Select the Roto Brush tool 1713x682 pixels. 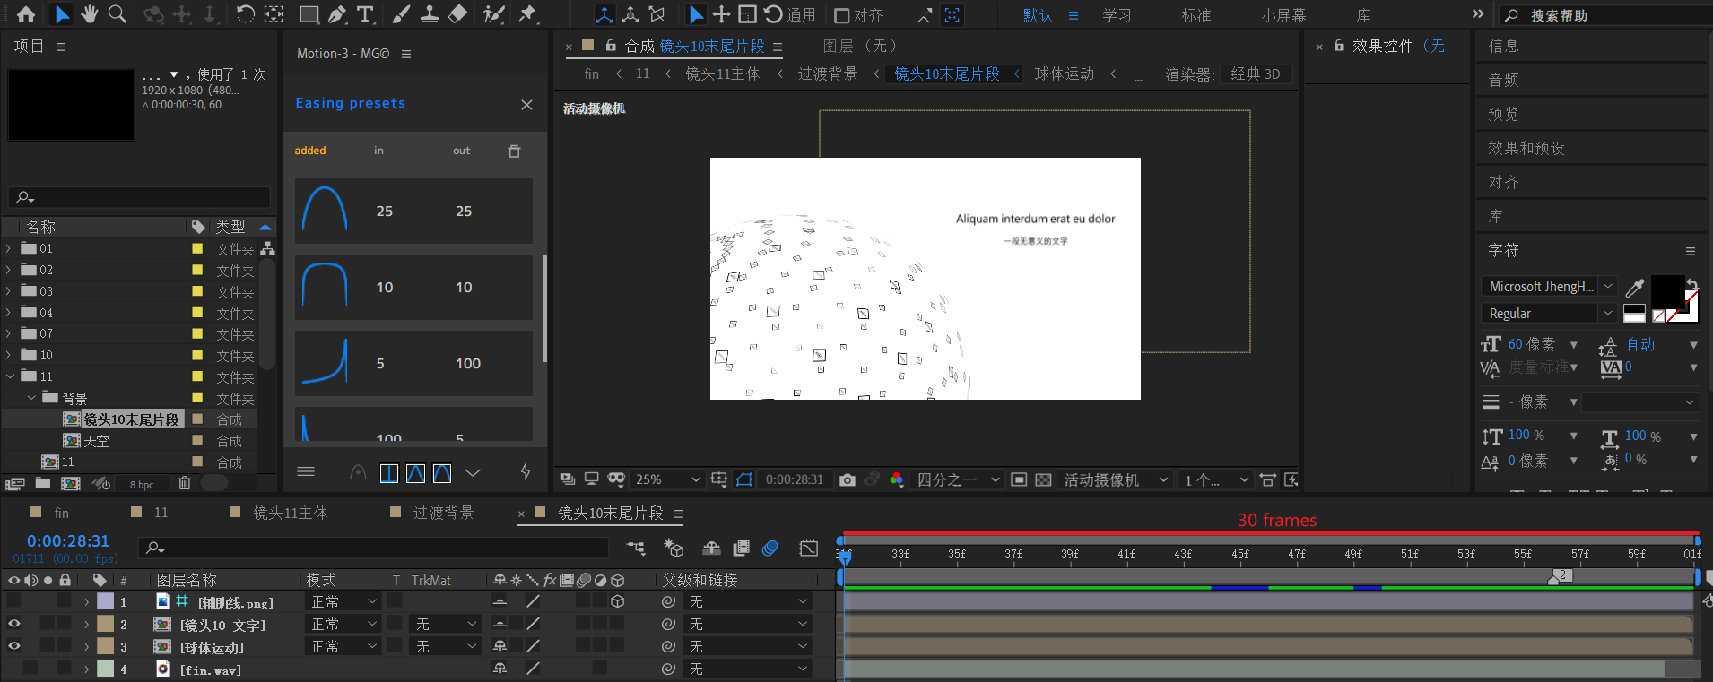(x=493, y=14)
